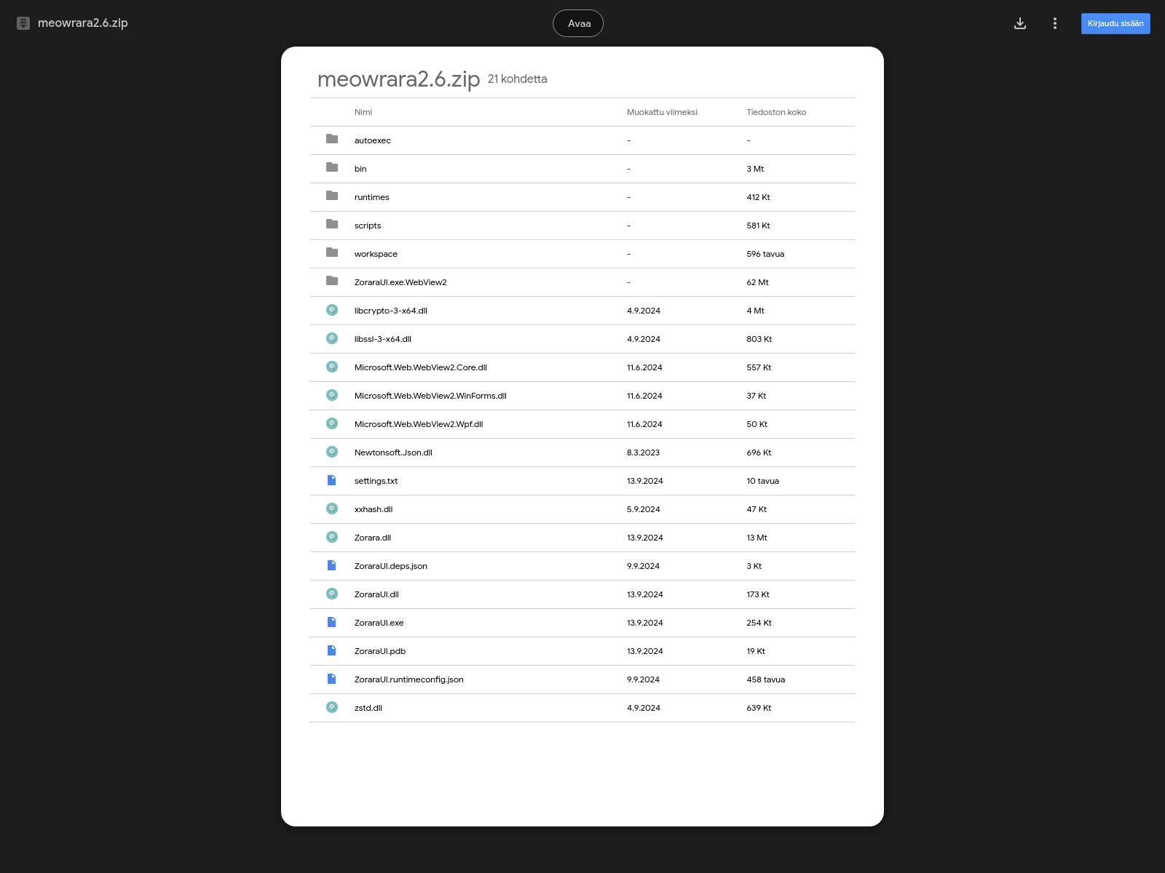The image size is (1165, 873).
Task: Select the ZoraraUI.exe file name
Action: (379, 623)
